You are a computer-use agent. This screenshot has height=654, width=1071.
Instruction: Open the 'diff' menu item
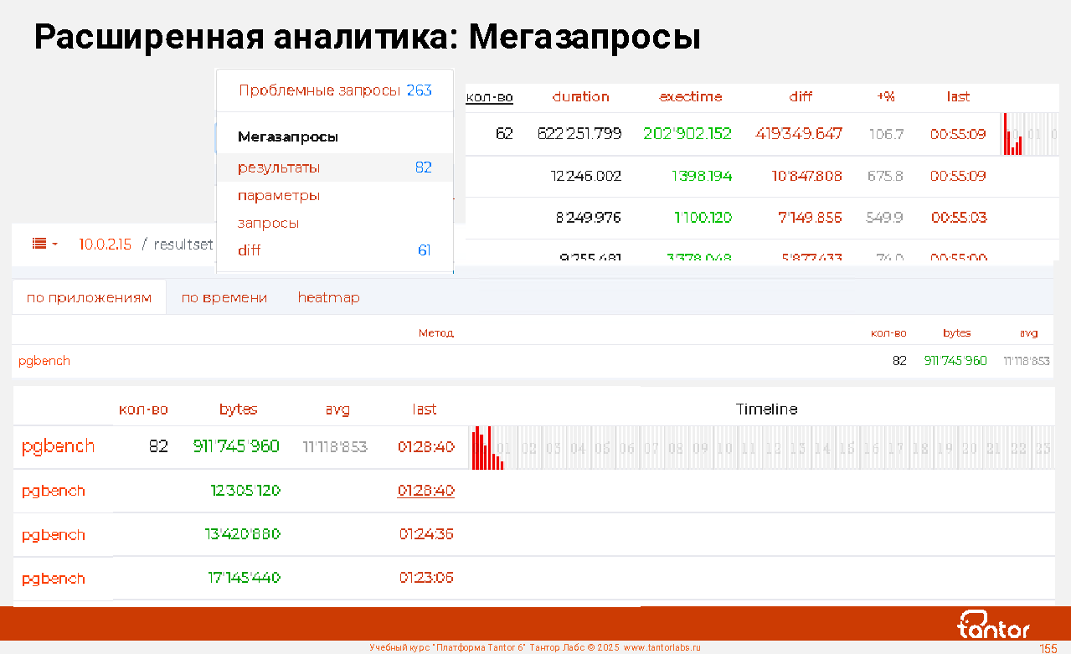tap(250, 250)
